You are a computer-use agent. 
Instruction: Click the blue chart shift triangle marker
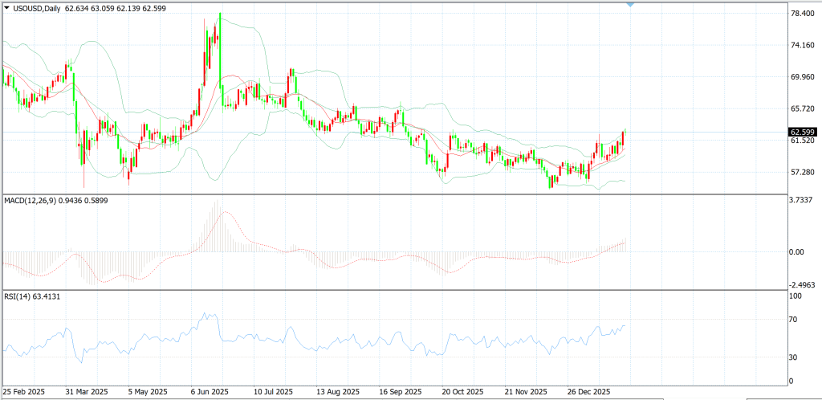630,4
